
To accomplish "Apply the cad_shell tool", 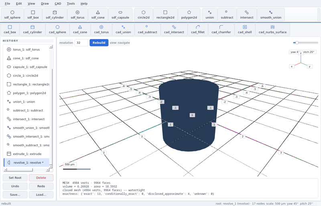I will [245, 30].
